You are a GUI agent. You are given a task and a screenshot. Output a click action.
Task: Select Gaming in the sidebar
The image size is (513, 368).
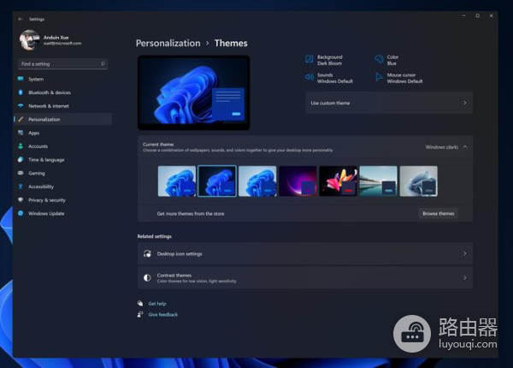coord(37,173)
